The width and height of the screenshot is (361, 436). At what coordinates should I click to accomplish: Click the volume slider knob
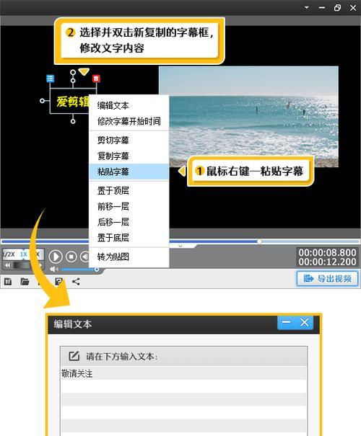[96, 269]
